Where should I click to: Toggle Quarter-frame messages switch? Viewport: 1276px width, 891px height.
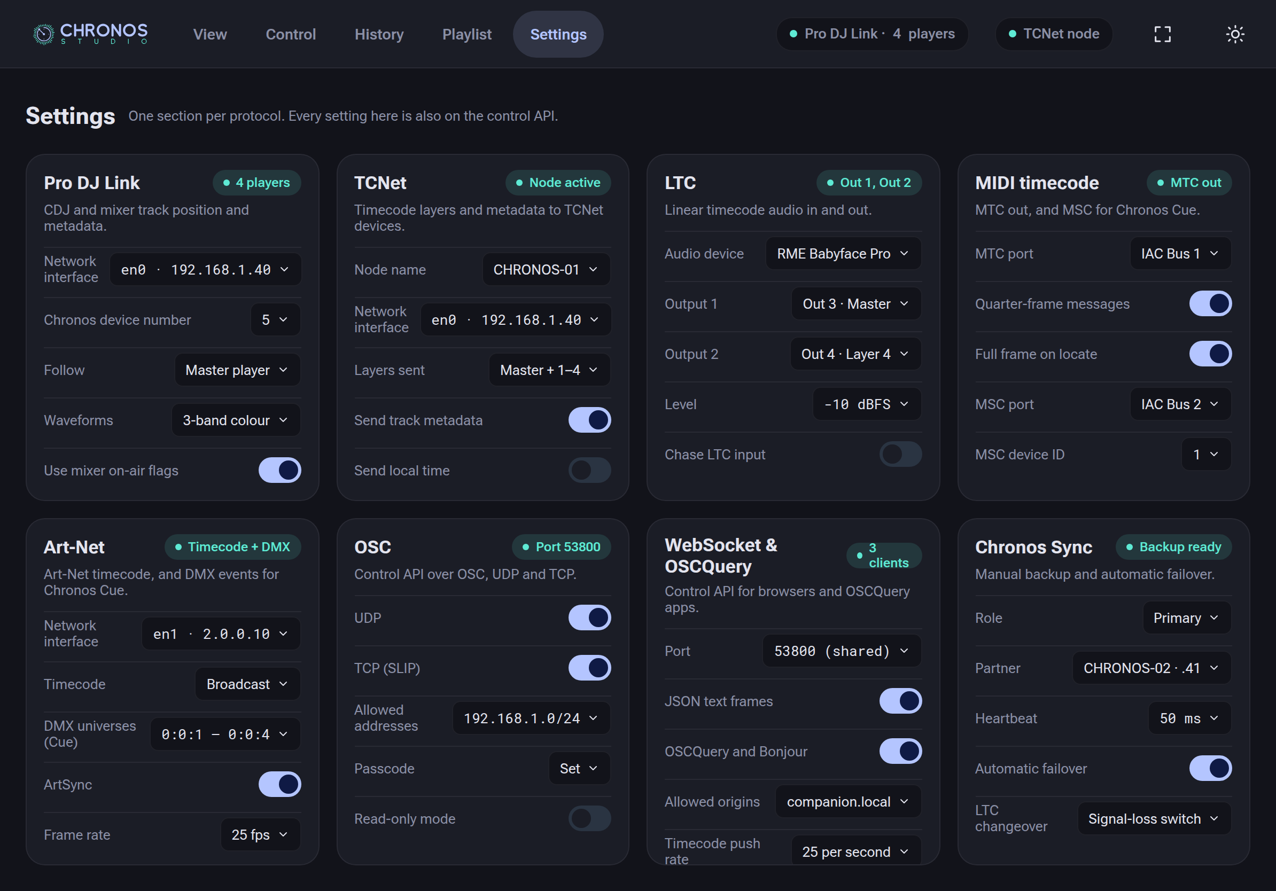tap(1210, 304)
